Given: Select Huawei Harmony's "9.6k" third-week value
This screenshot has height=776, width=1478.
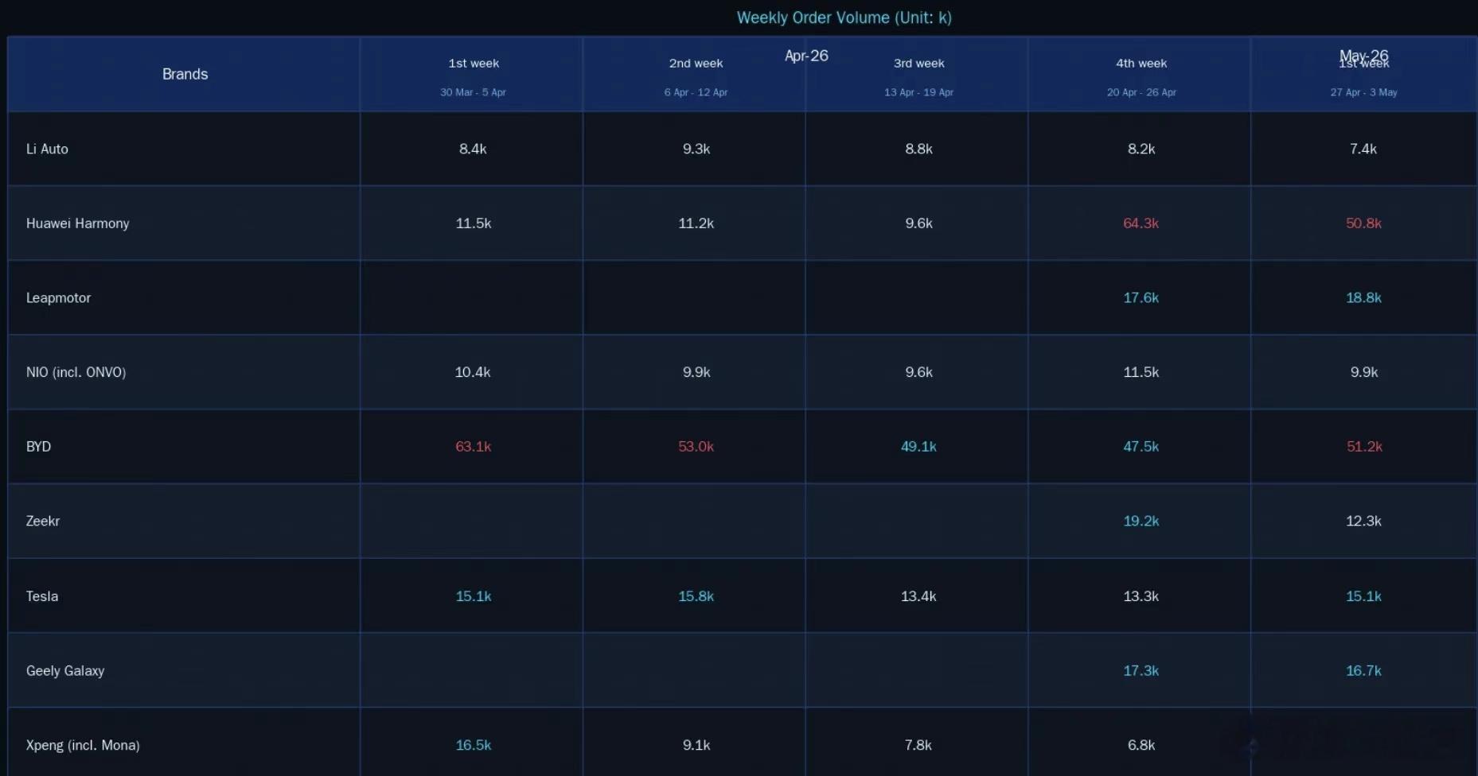Looking at the screenshot, I should click(x=918, y=223).
